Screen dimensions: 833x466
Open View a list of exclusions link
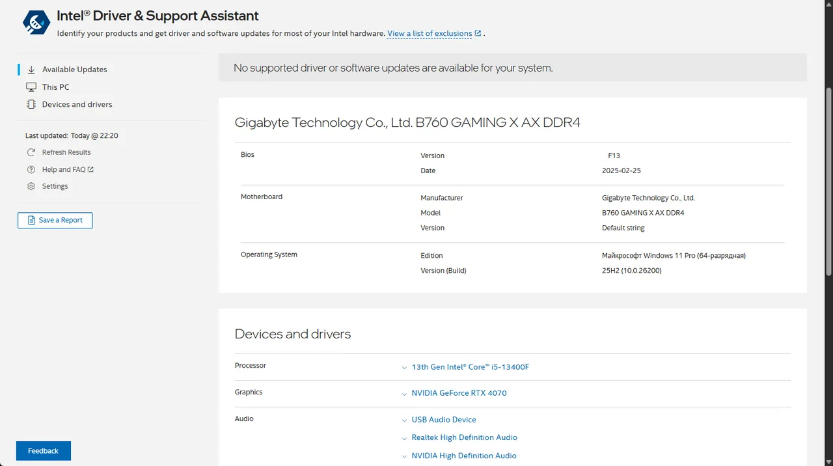point(430,33)
